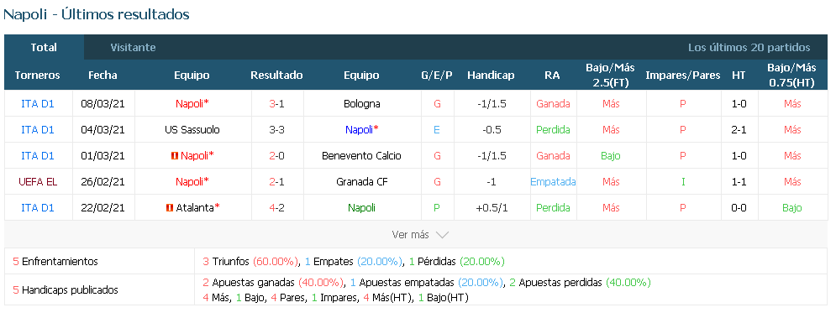
Task: Click the Benevento Calcio team name
Action: [362, 155]
